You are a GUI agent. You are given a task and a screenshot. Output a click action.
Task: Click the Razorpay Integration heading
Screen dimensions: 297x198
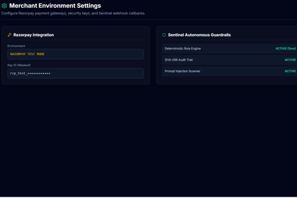coord(34,35)
